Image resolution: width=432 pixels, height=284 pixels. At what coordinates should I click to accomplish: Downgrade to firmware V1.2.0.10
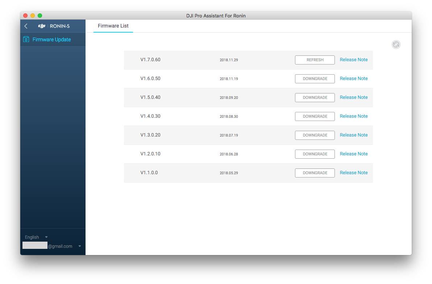point(315,154)
